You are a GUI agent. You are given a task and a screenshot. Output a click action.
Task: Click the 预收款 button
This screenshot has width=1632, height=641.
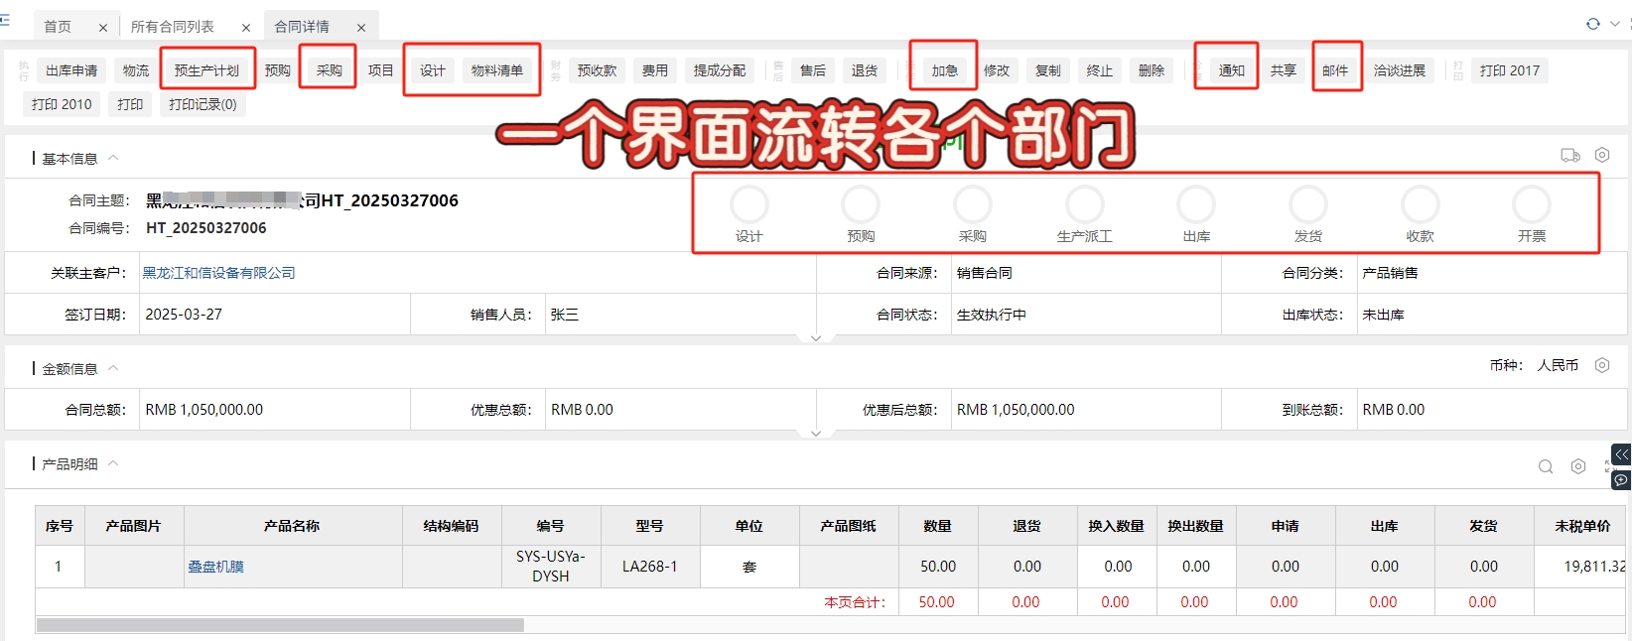click(x=598, y=70)
